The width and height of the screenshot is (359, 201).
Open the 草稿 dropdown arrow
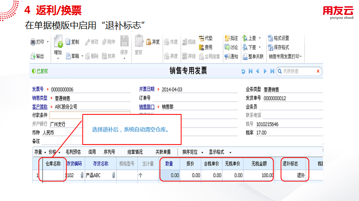(82, 56)
